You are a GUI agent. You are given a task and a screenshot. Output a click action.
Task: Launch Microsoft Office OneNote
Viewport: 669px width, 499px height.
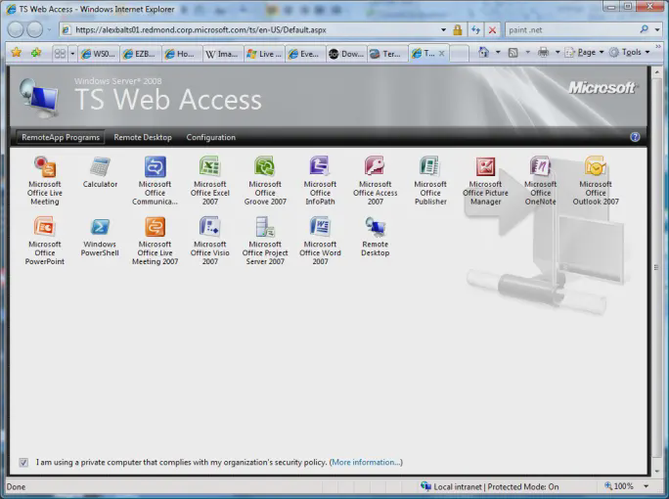coord(540,167)
